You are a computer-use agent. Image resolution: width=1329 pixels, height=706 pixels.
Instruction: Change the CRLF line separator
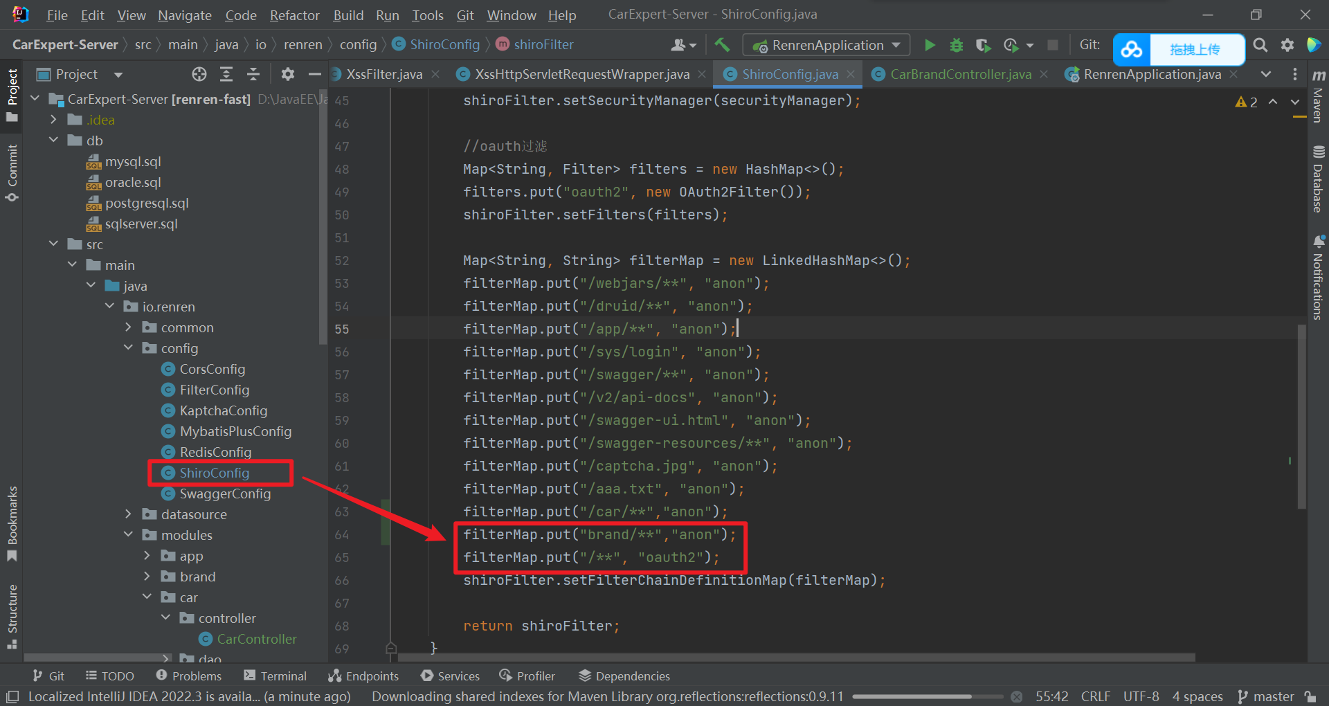[1096, 696]
